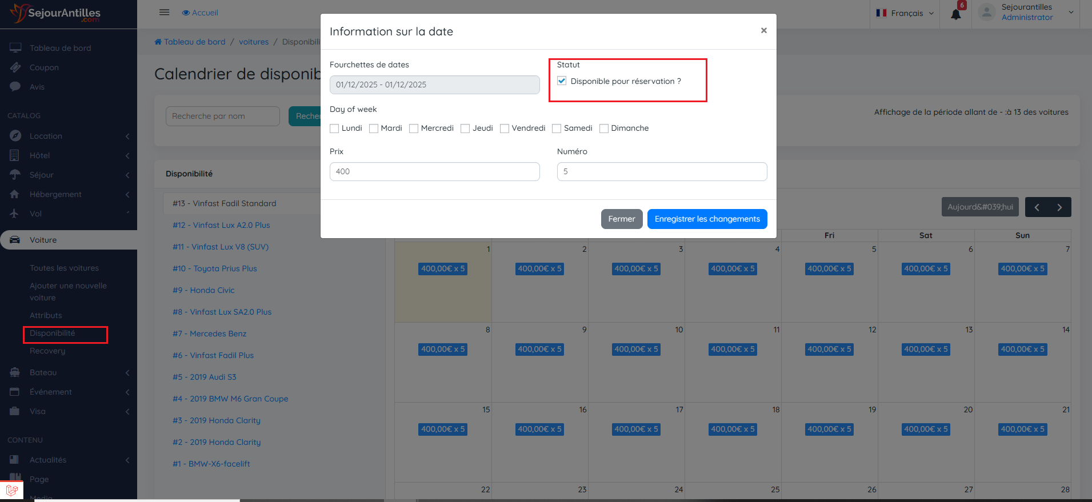The image size is (1092, 502).
Task: Uncheck Disponible pour réservation checkbox
Action: click(562, 81)
